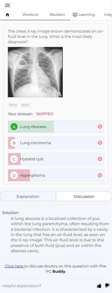
Task: Click the thumbs down icon
Action: (x=107, y=286)
